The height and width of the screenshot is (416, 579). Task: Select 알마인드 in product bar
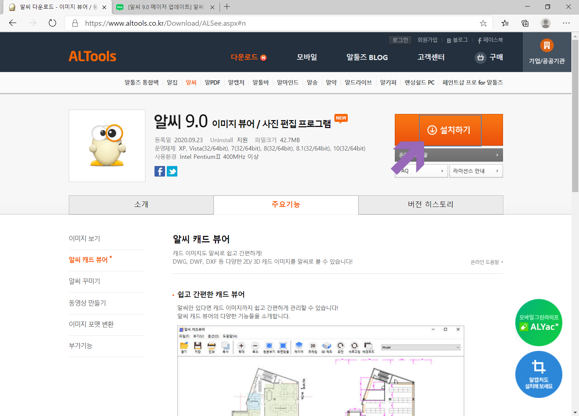(288, 82)
